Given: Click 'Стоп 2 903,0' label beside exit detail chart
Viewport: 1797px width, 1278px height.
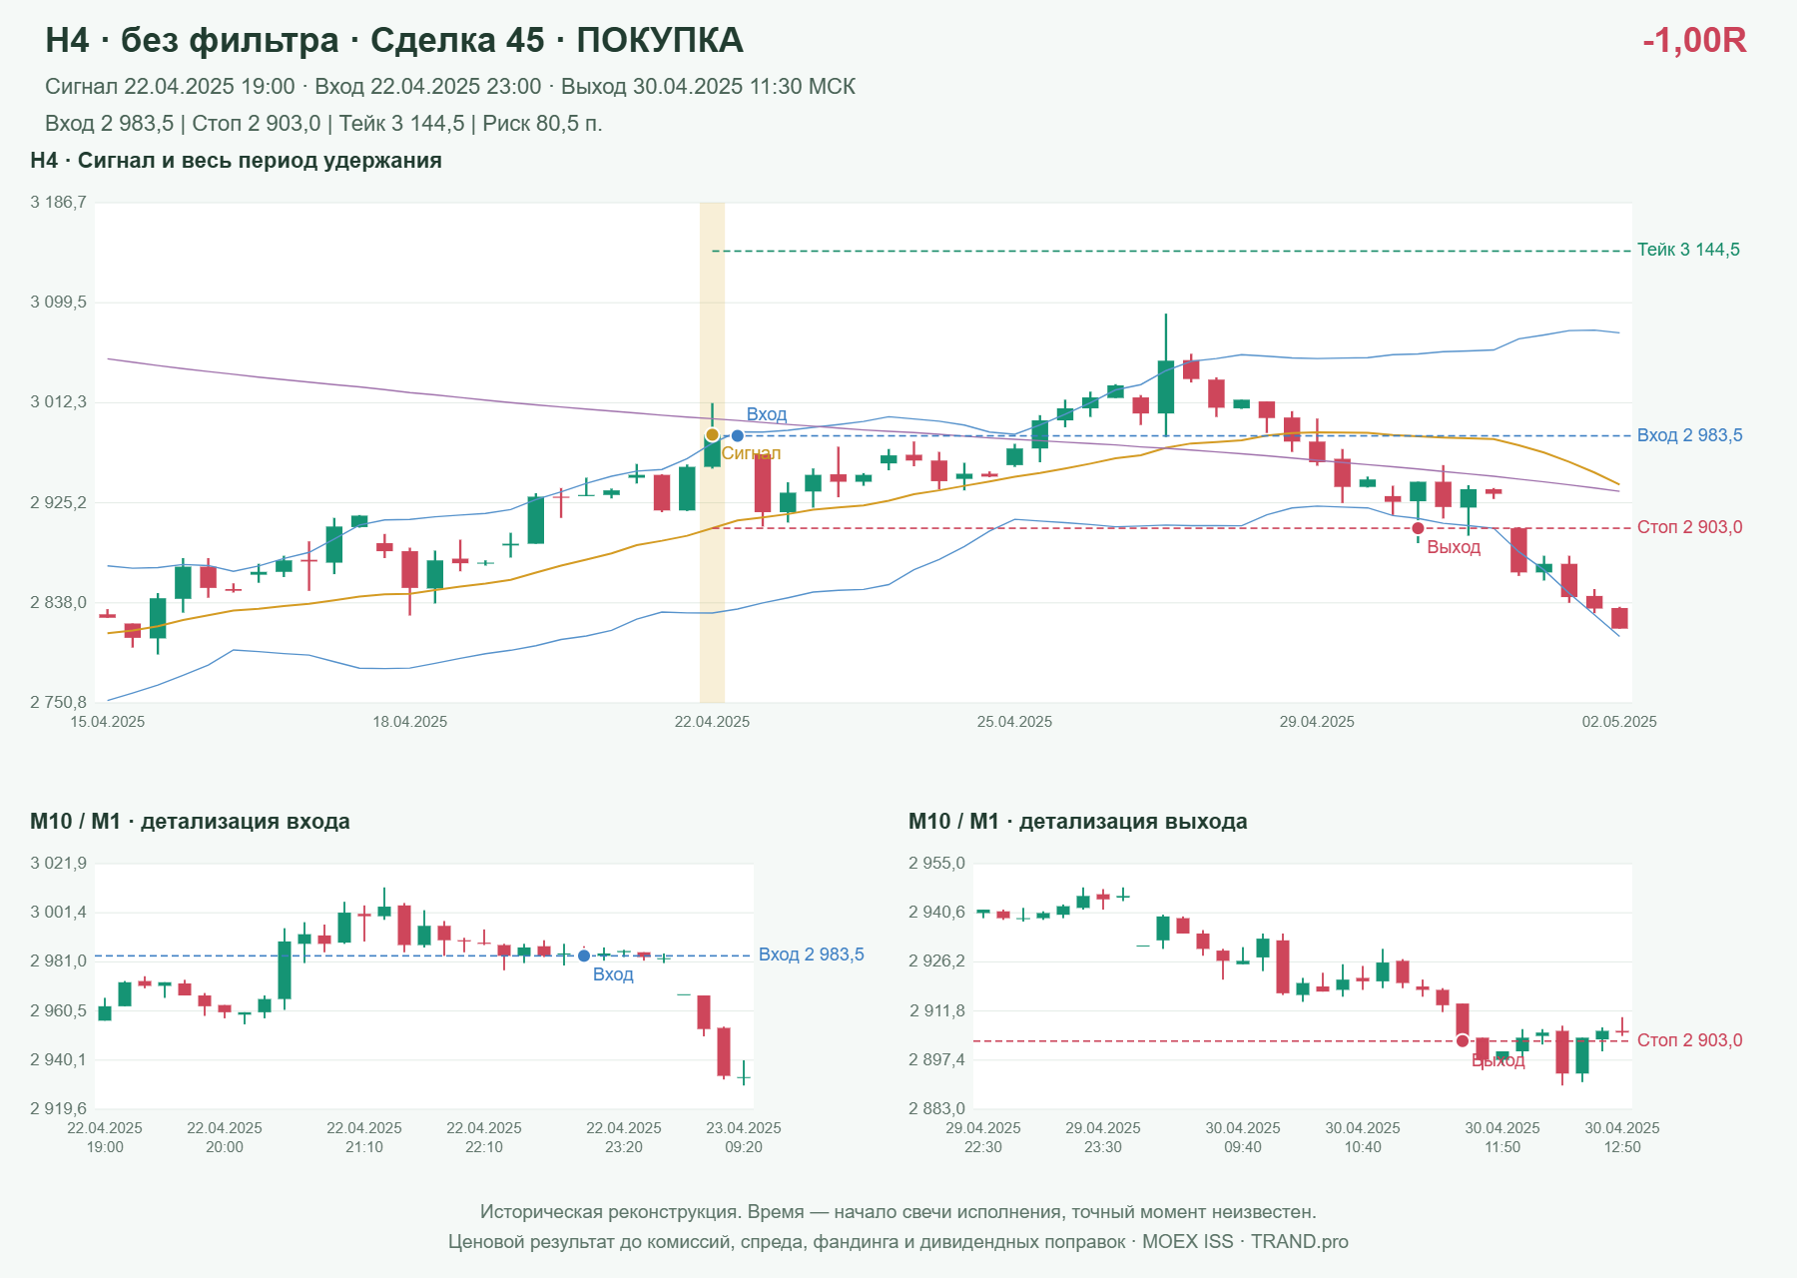Looking at the screenshot, I should tap(1690, 1040).
